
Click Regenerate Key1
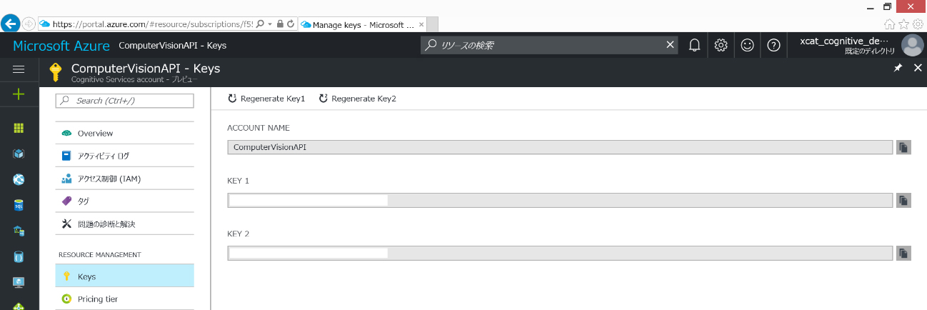point(266,99)
